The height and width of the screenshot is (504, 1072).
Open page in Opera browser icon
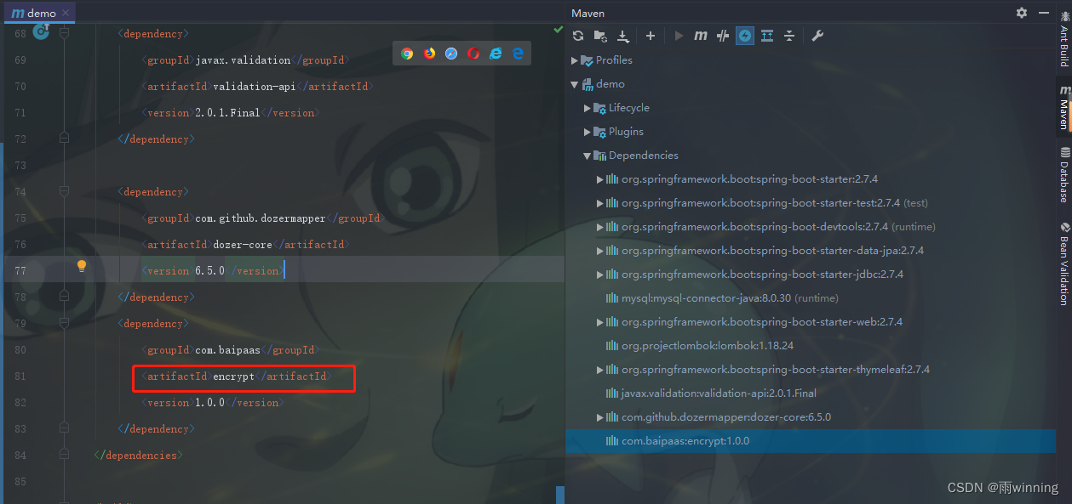tap(473, 54)
